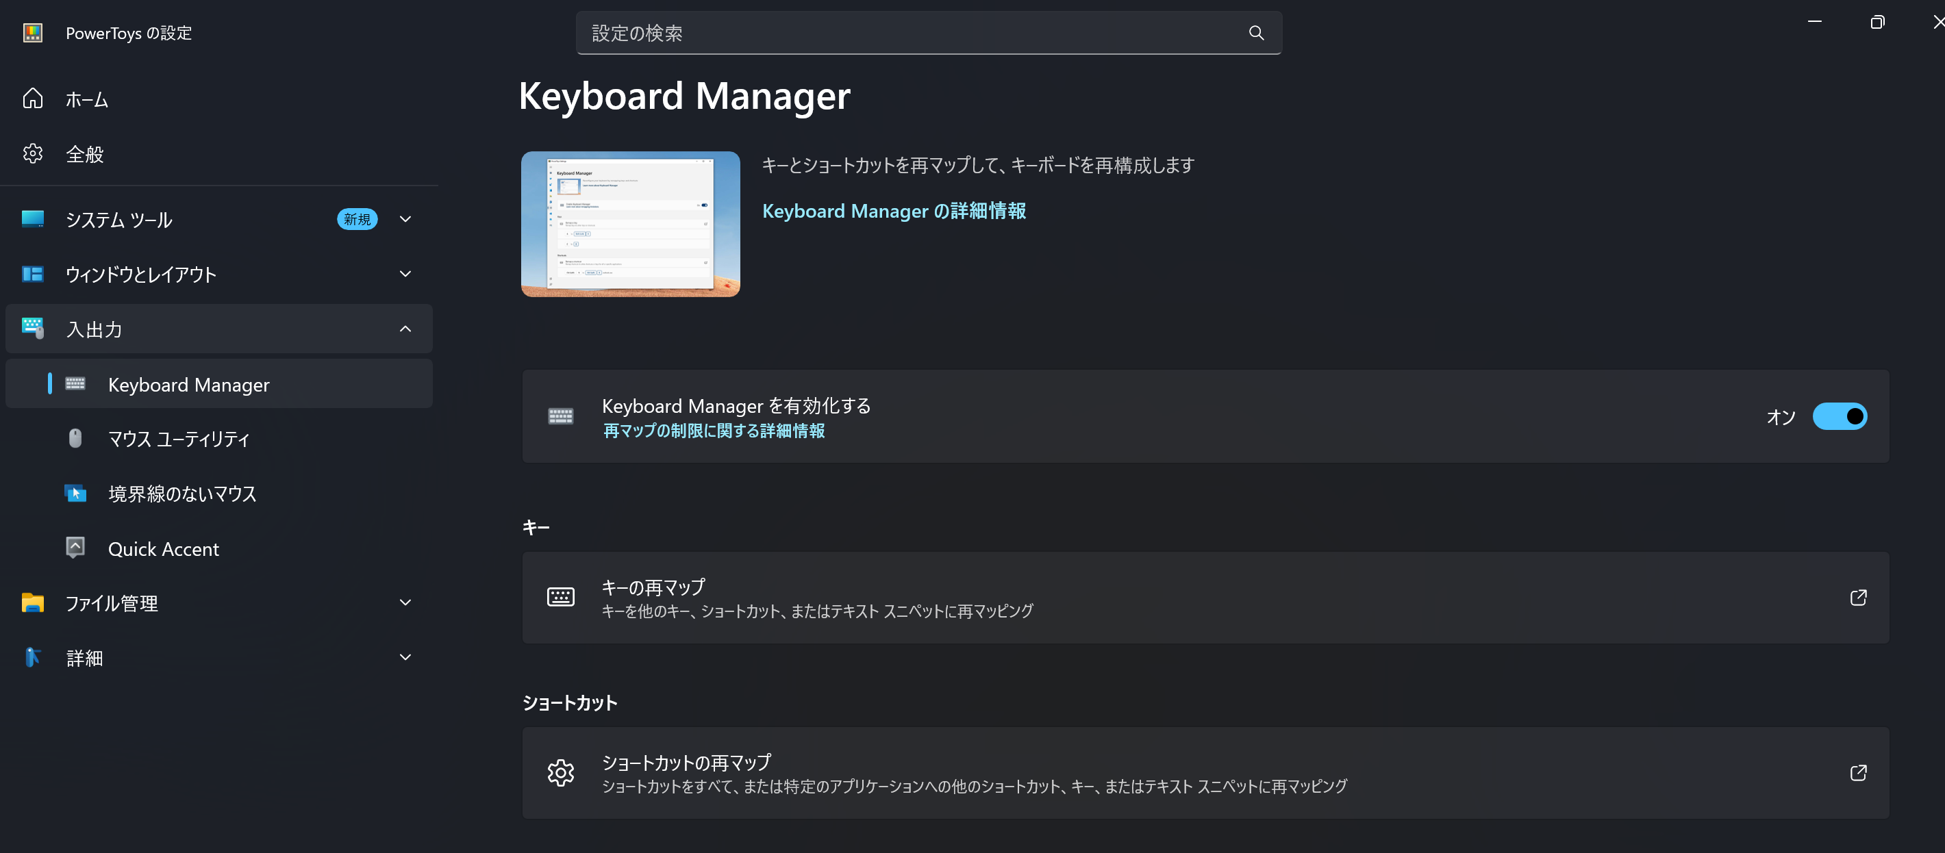Open 再マップの制限に関する詳細情報 link
The height and width of the screenshot is (853, 1945).
714,431
